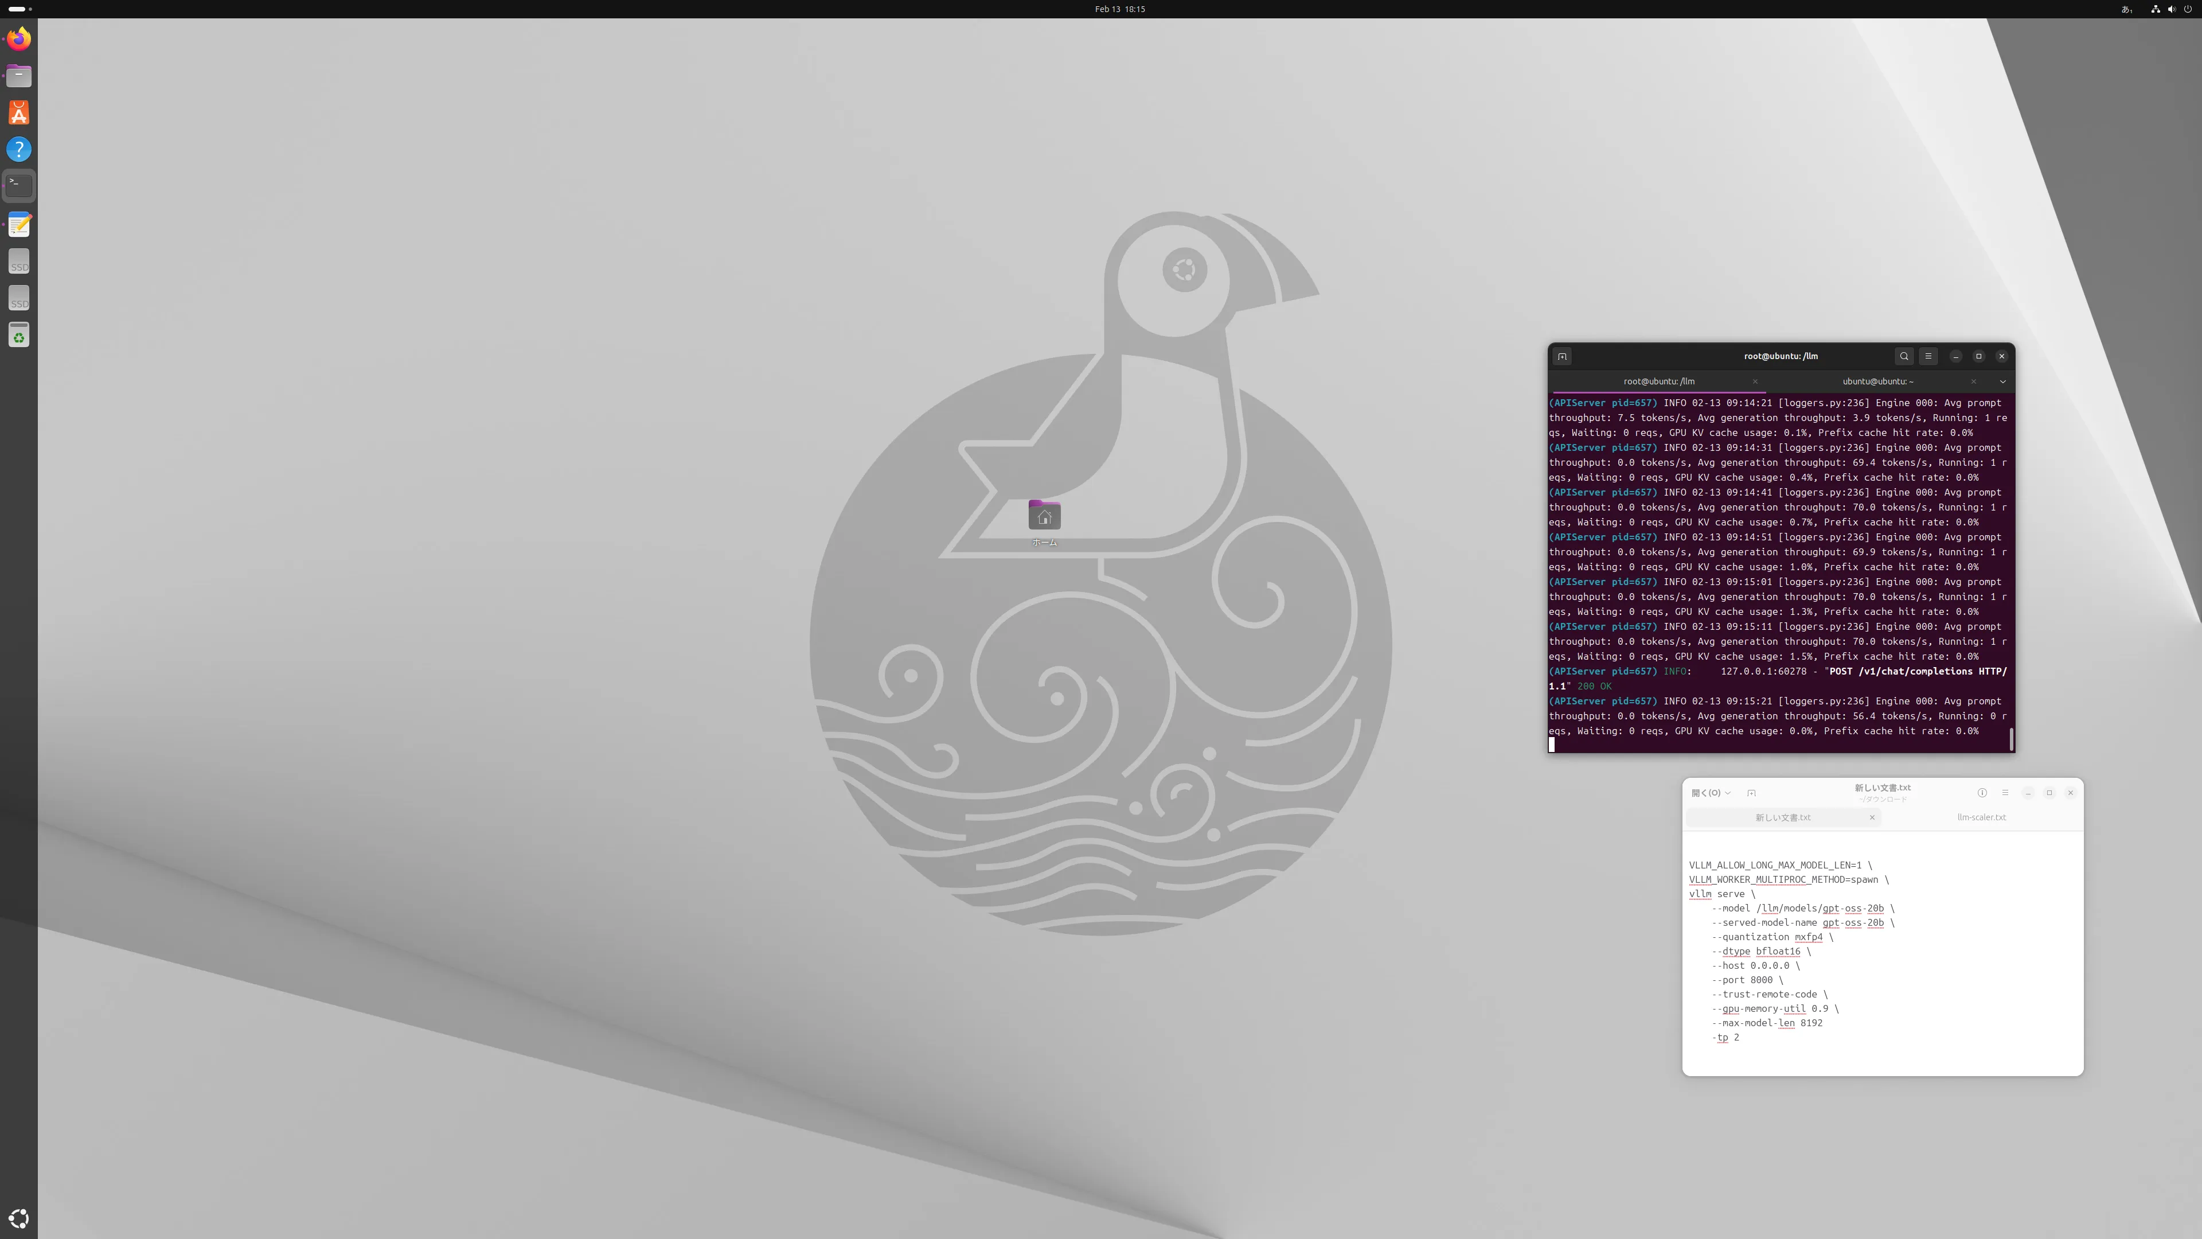Close the root@ubuntu: /llm terminal tab
This screenshot has width=2202, height=1239.
coord(1755,381)
